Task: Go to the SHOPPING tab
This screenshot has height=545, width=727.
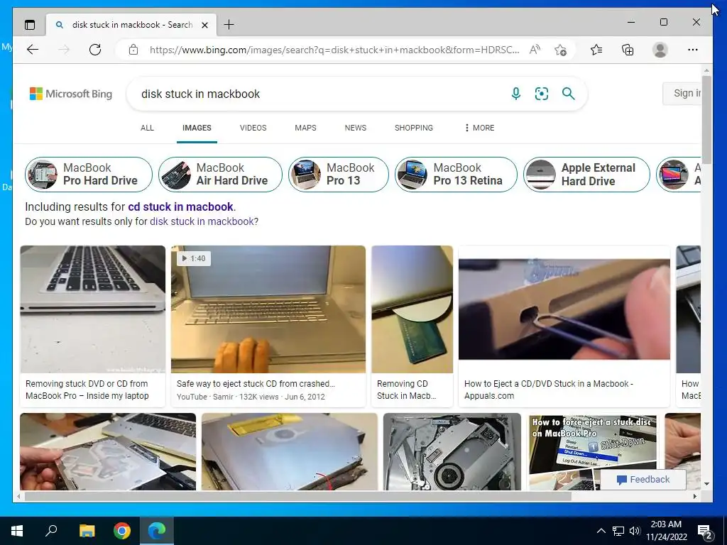Action: pos(414,128)
